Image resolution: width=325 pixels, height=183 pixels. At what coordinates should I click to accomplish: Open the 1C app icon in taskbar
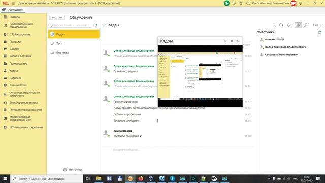click(130, 178)
